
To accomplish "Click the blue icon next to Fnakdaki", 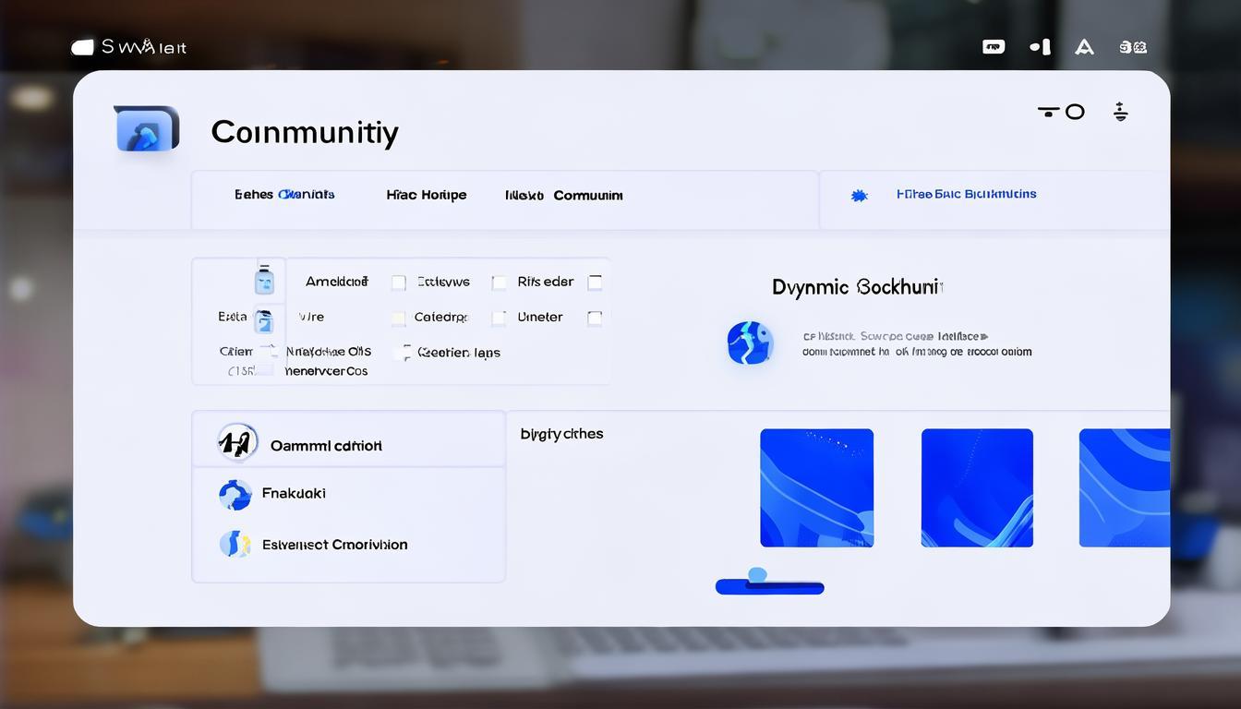I will coord(235,495).
